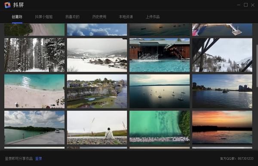This screenshot has height=166, width=258.
Task: Maximize the 抖屏 window
Action: click(x=246, y=5)
